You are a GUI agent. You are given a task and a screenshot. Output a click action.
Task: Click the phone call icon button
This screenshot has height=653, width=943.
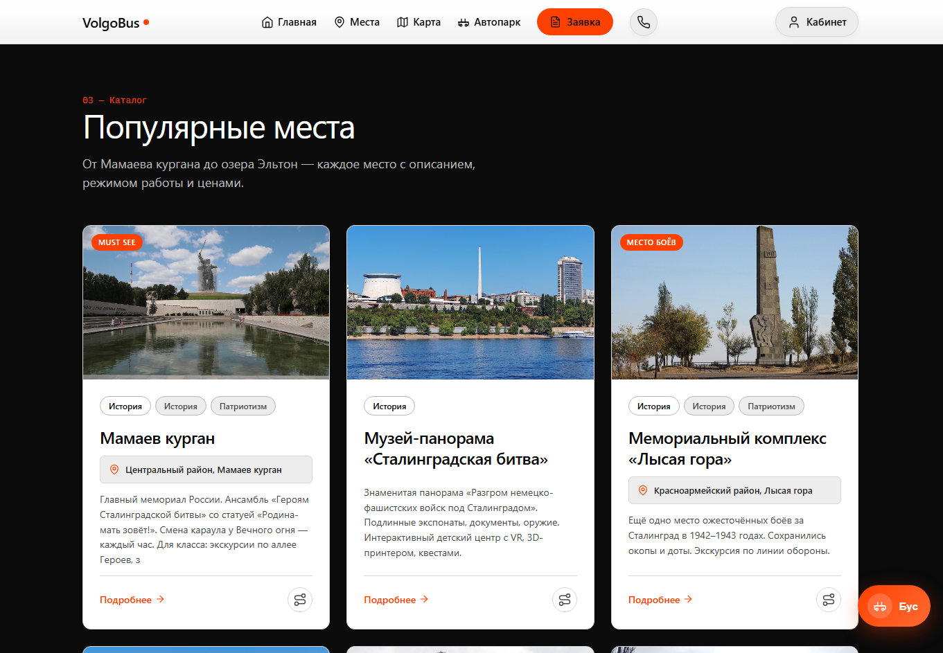tap(643, 22)
